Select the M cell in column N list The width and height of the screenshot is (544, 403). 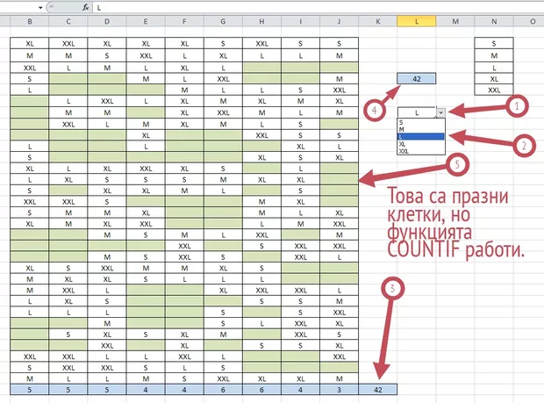tap(494, 55)
